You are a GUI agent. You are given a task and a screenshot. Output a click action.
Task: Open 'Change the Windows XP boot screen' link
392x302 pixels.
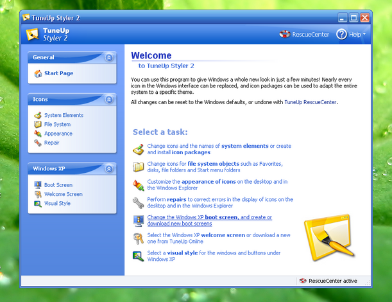[x=210, y=220]
